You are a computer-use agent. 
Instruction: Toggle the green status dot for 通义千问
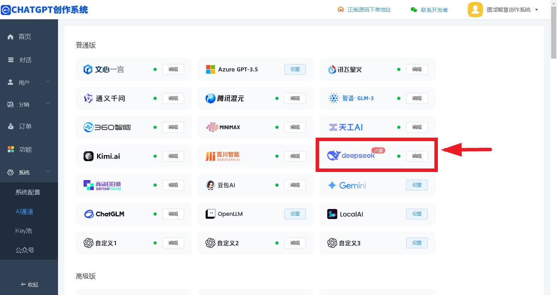[155, 98]
